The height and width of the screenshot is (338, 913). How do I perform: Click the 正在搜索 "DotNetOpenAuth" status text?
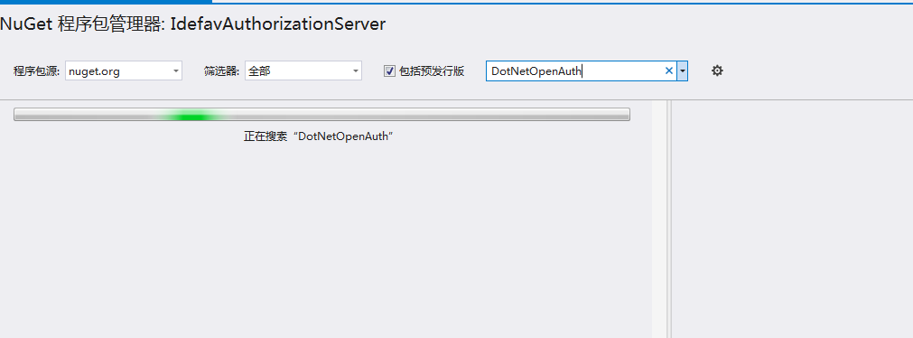coord(319,137)
